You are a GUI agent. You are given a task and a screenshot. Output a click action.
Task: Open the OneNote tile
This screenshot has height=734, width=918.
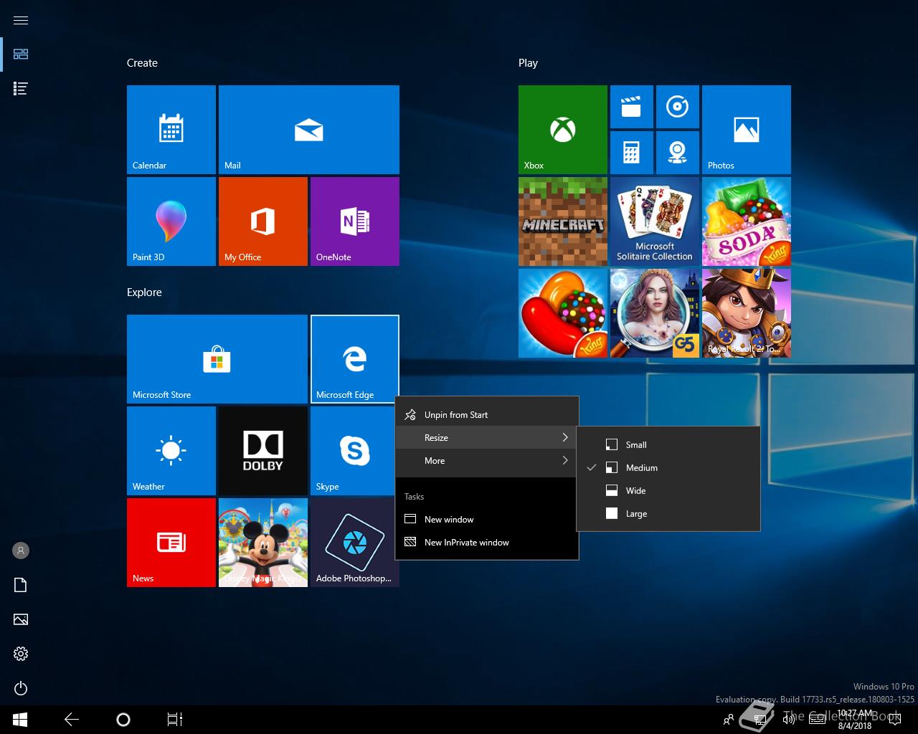[355, 221]
